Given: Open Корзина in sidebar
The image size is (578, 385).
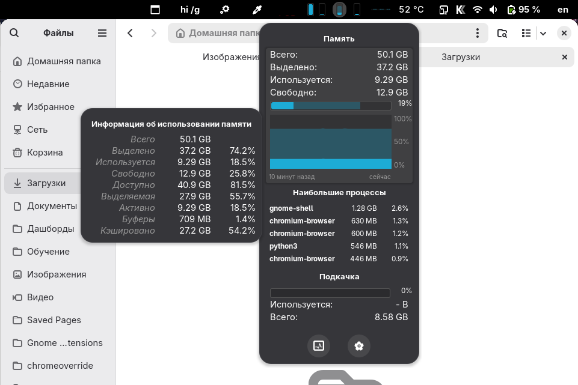Looking at the screenshot, I should click(x=42, y=153).
